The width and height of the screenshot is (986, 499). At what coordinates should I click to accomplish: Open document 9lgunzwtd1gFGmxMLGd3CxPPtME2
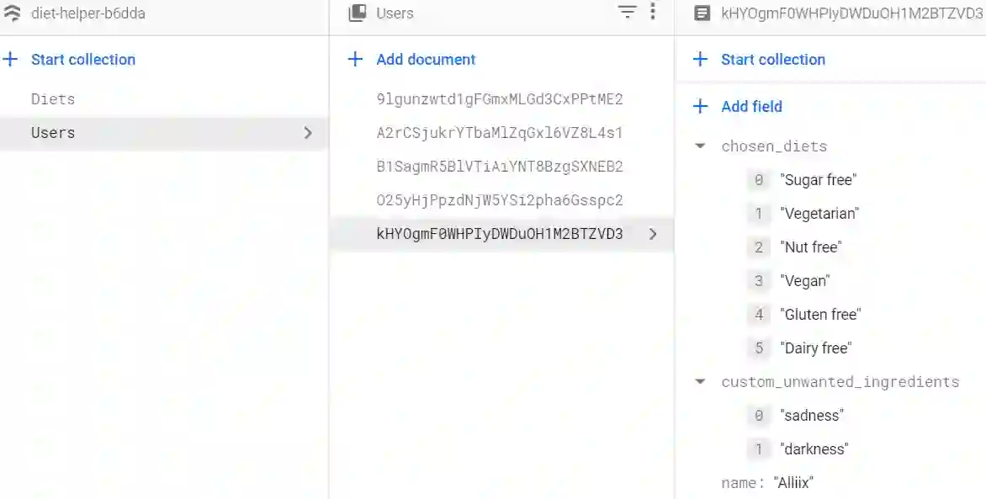click(x=500, y=99)
